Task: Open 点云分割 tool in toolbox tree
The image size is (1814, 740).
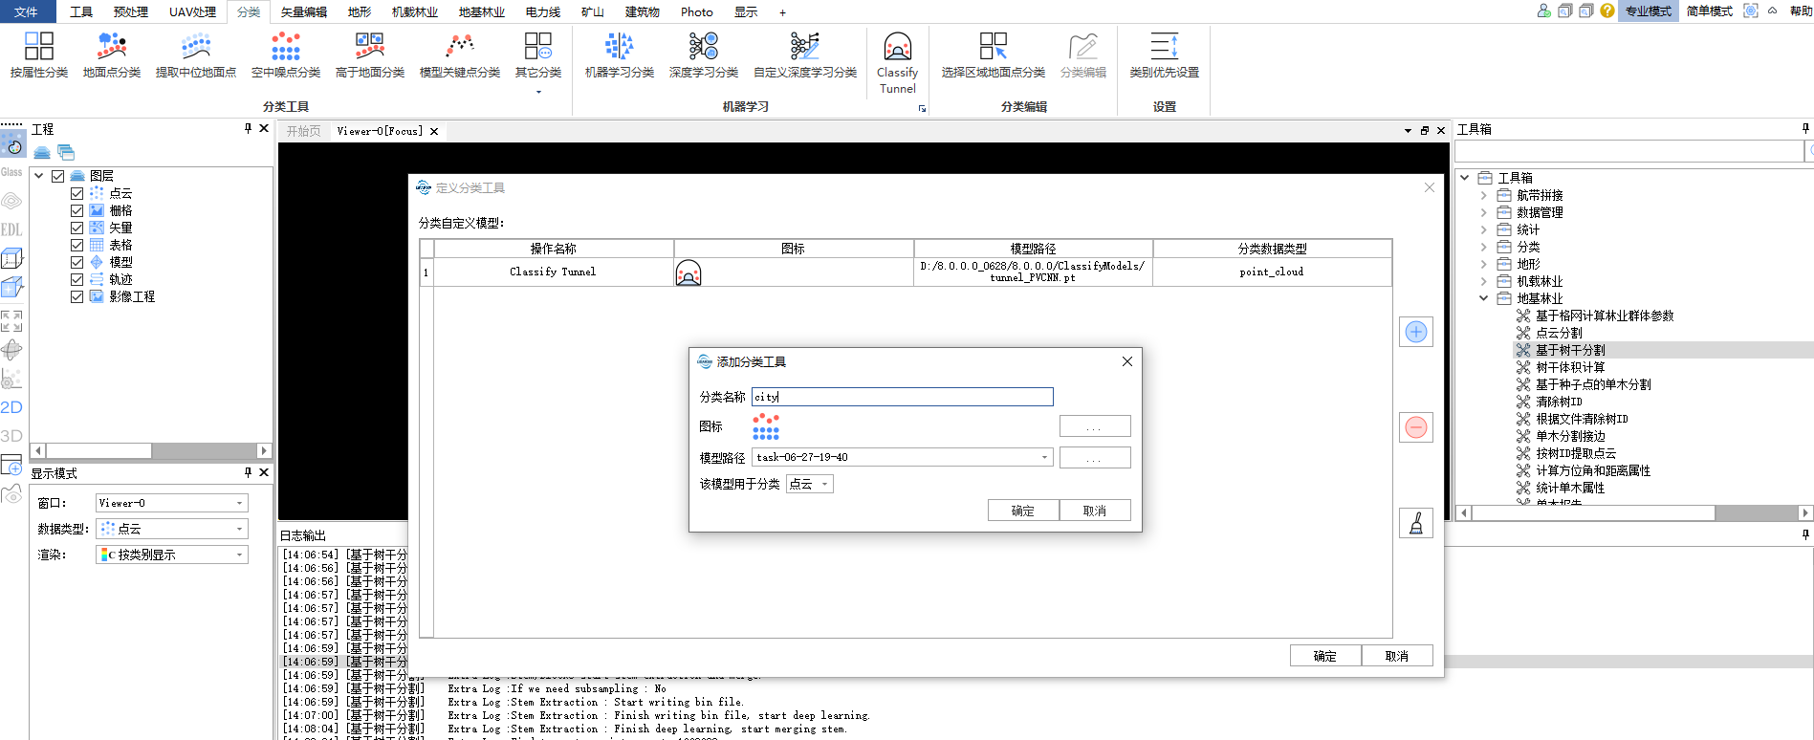Action: tap(1559, 333)
